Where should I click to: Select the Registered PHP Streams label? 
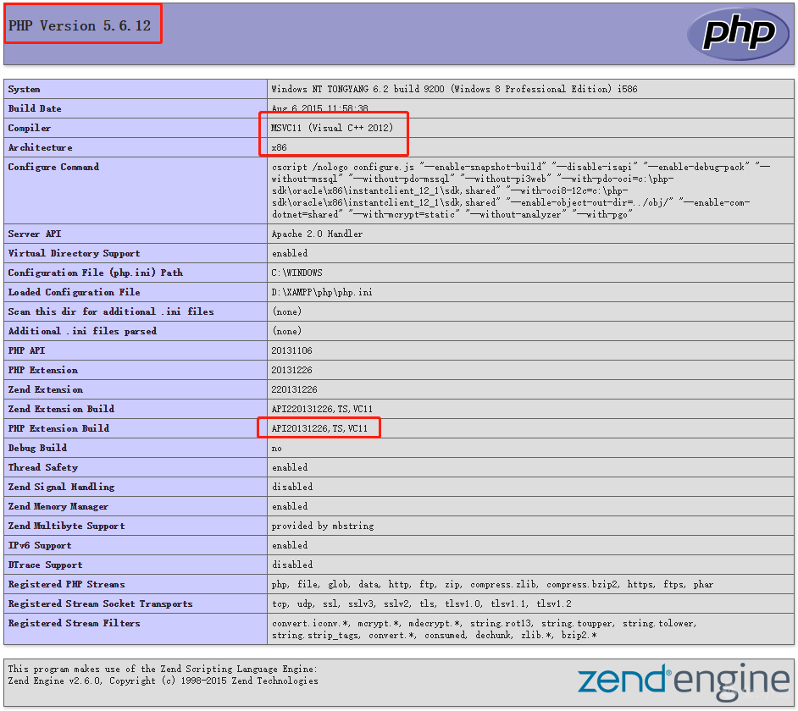[x=66, y=584]
